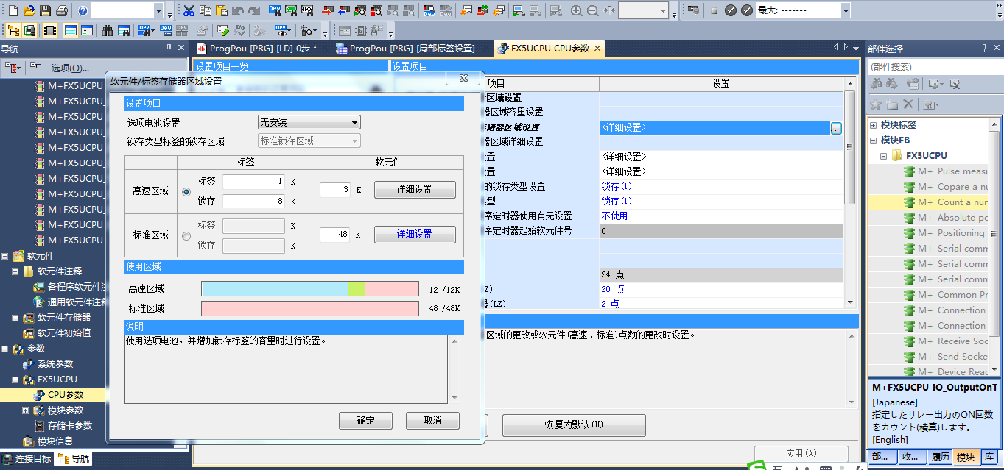Click the 确定 button in the dialog
Viewport: 1004px width, 470px height.
click(x=365, y=421)
